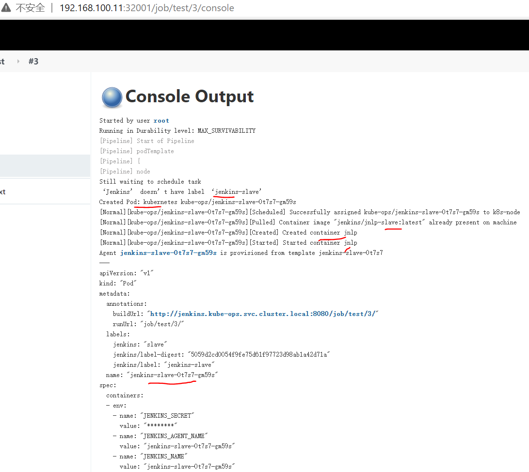Click the blue build status ball icon
The image size is (529, 472).
112,97
